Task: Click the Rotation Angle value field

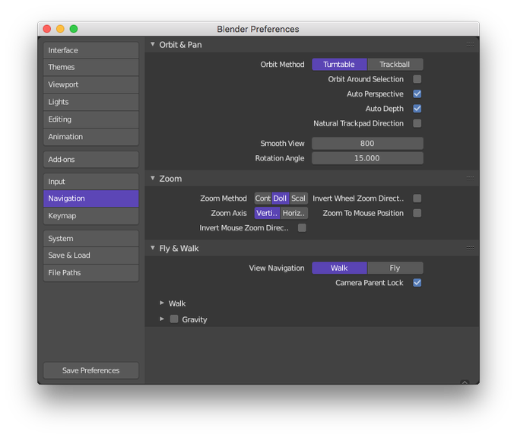Action: pyautogui.click(x=367, y=158)
